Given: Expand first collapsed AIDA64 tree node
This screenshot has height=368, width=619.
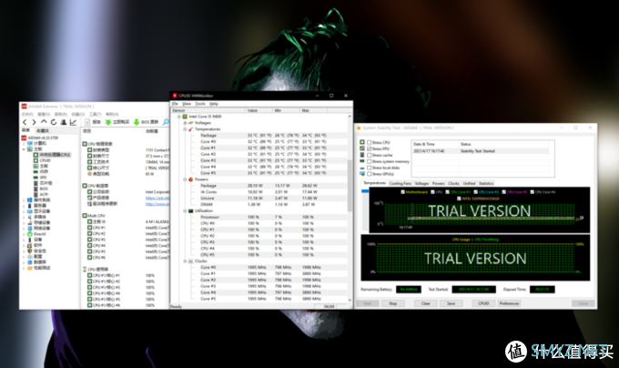Looking at the screenshot, I should coord(24,143).
